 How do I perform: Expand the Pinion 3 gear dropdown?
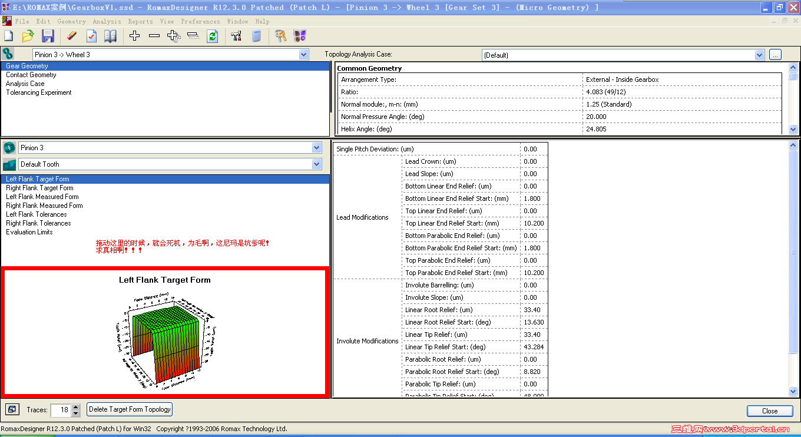click(317, 148)
